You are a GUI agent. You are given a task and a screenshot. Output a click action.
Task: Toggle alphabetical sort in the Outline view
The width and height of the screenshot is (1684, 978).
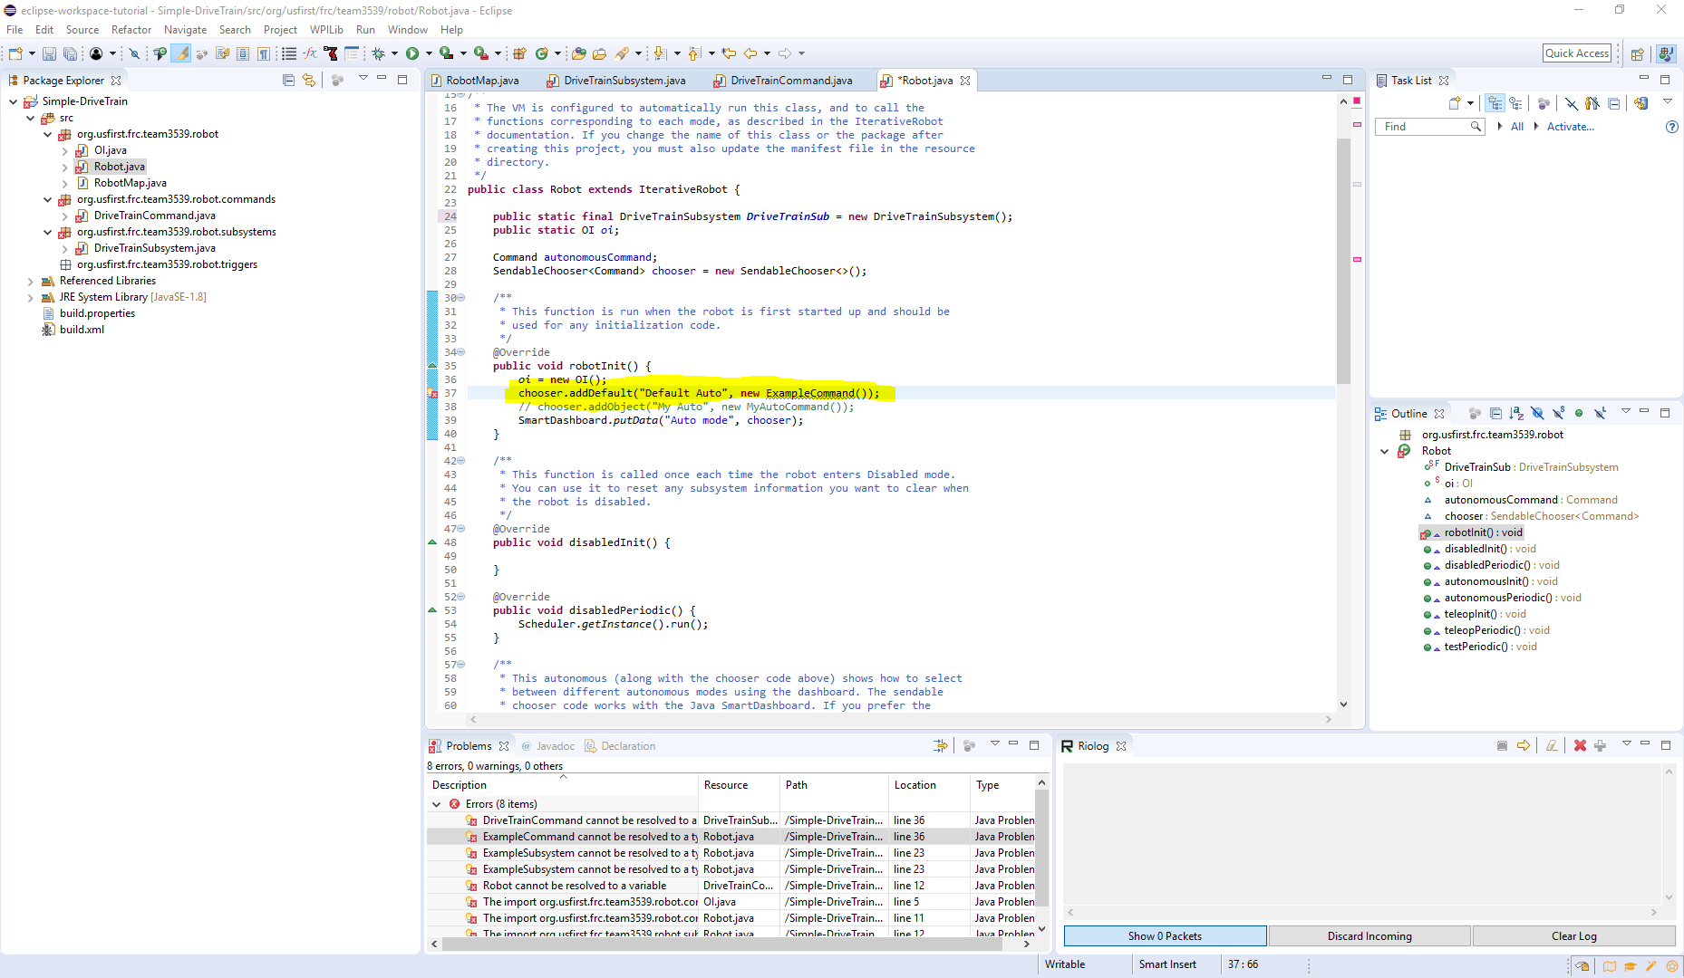pos(1515,412)
